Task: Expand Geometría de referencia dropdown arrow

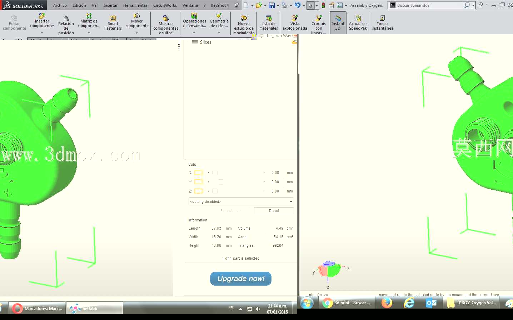Action: click(219, 33)
